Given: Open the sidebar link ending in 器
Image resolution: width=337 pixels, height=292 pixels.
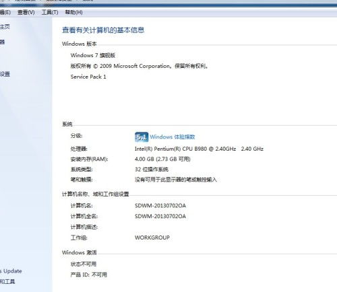Looking at the screenshot, I should (2, 42).
